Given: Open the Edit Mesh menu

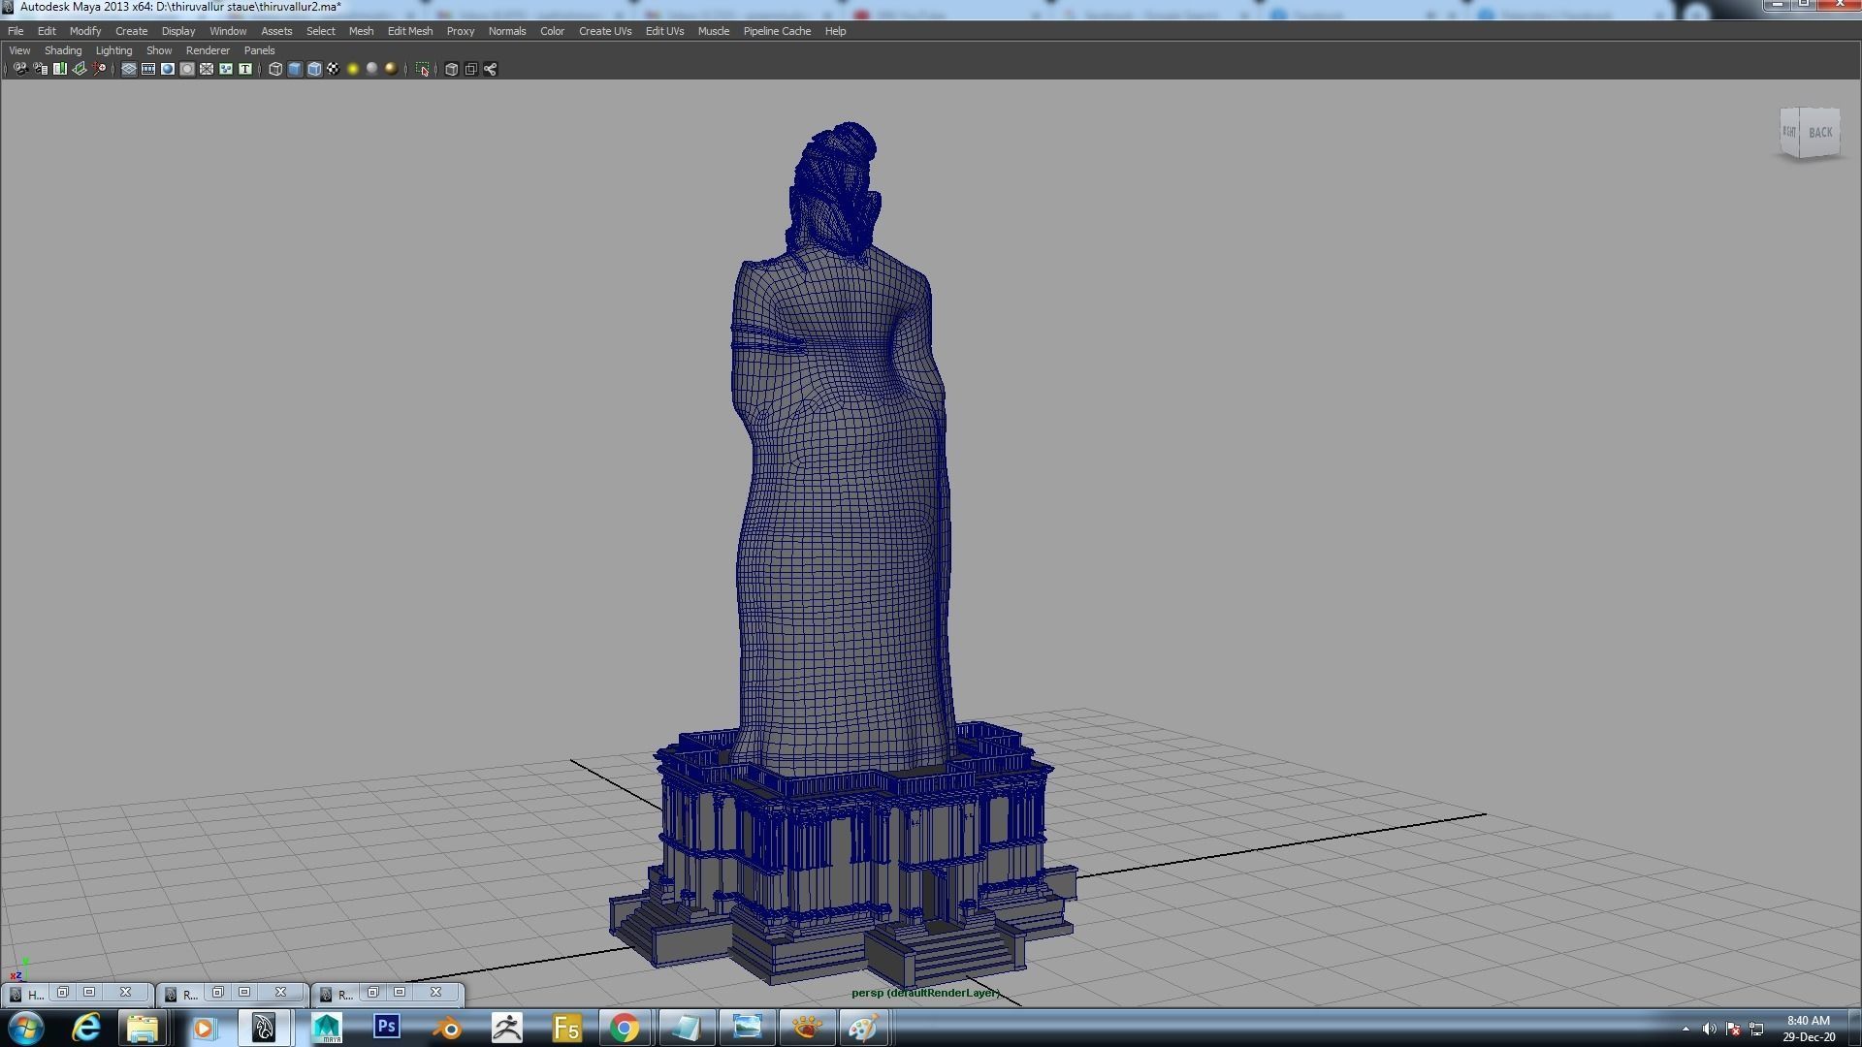Looking at the screenshot, I should 410,31.
